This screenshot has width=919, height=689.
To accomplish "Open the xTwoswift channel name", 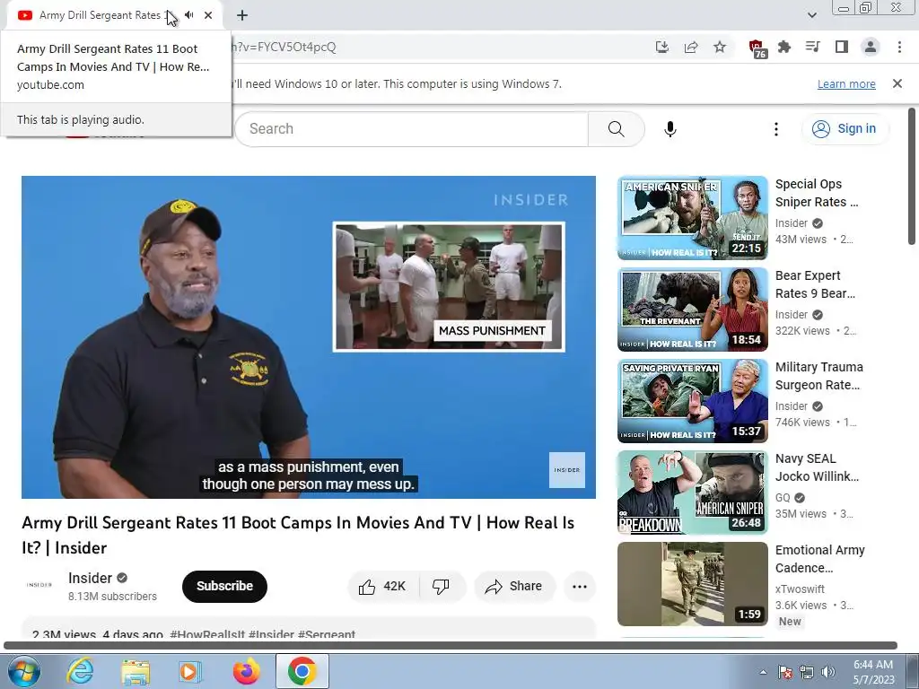I will coord(800,589).
